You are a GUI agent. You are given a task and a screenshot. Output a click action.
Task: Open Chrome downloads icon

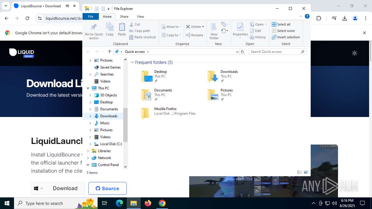(345, 18)
